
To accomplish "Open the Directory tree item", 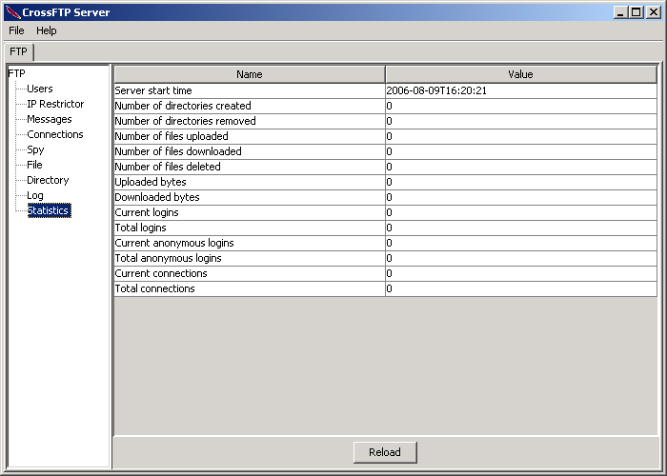I will (x=48, y=180).
